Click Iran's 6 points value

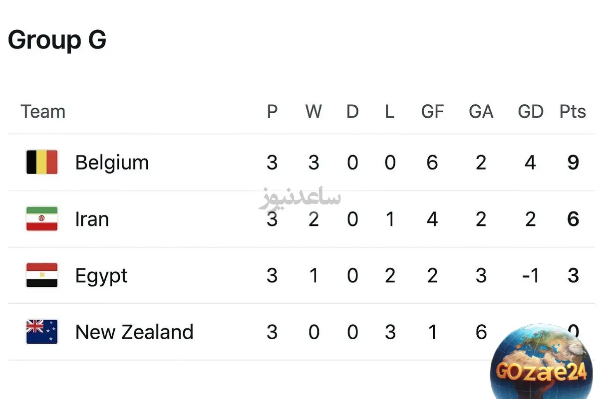click(x=573, y=219)
